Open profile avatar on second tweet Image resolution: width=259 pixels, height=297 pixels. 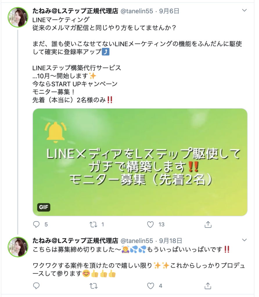(x=18, y=247)
